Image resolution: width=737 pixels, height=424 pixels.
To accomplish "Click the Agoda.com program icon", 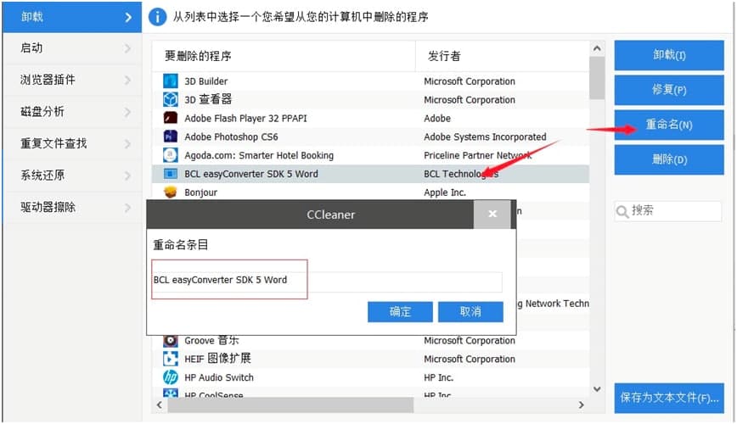I will 170,155.
